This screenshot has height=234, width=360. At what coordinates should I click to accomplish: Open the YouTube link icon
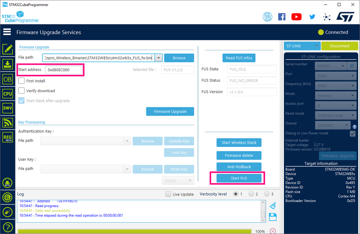(x=297, y=17)
